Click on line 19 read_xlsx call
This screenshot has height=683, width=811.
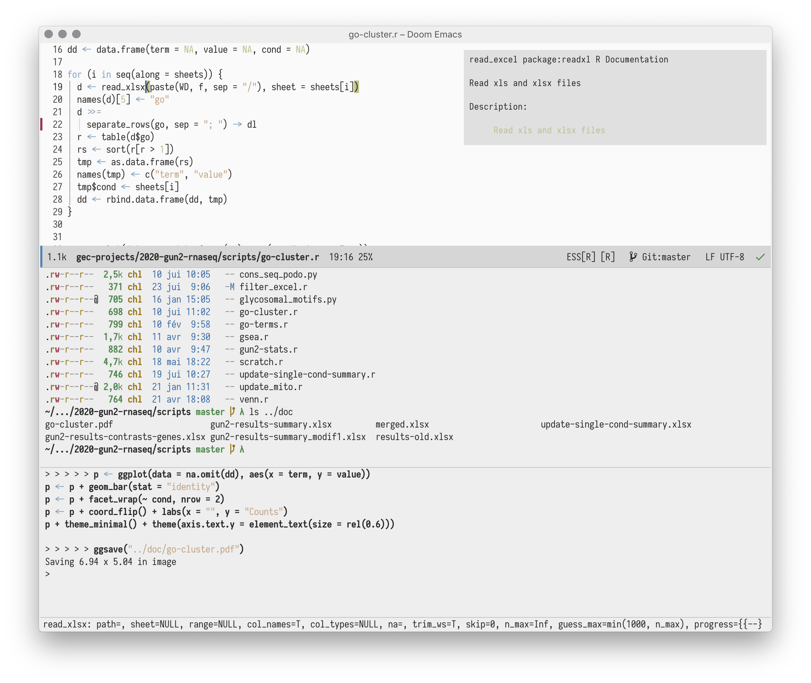coord(123,87)
